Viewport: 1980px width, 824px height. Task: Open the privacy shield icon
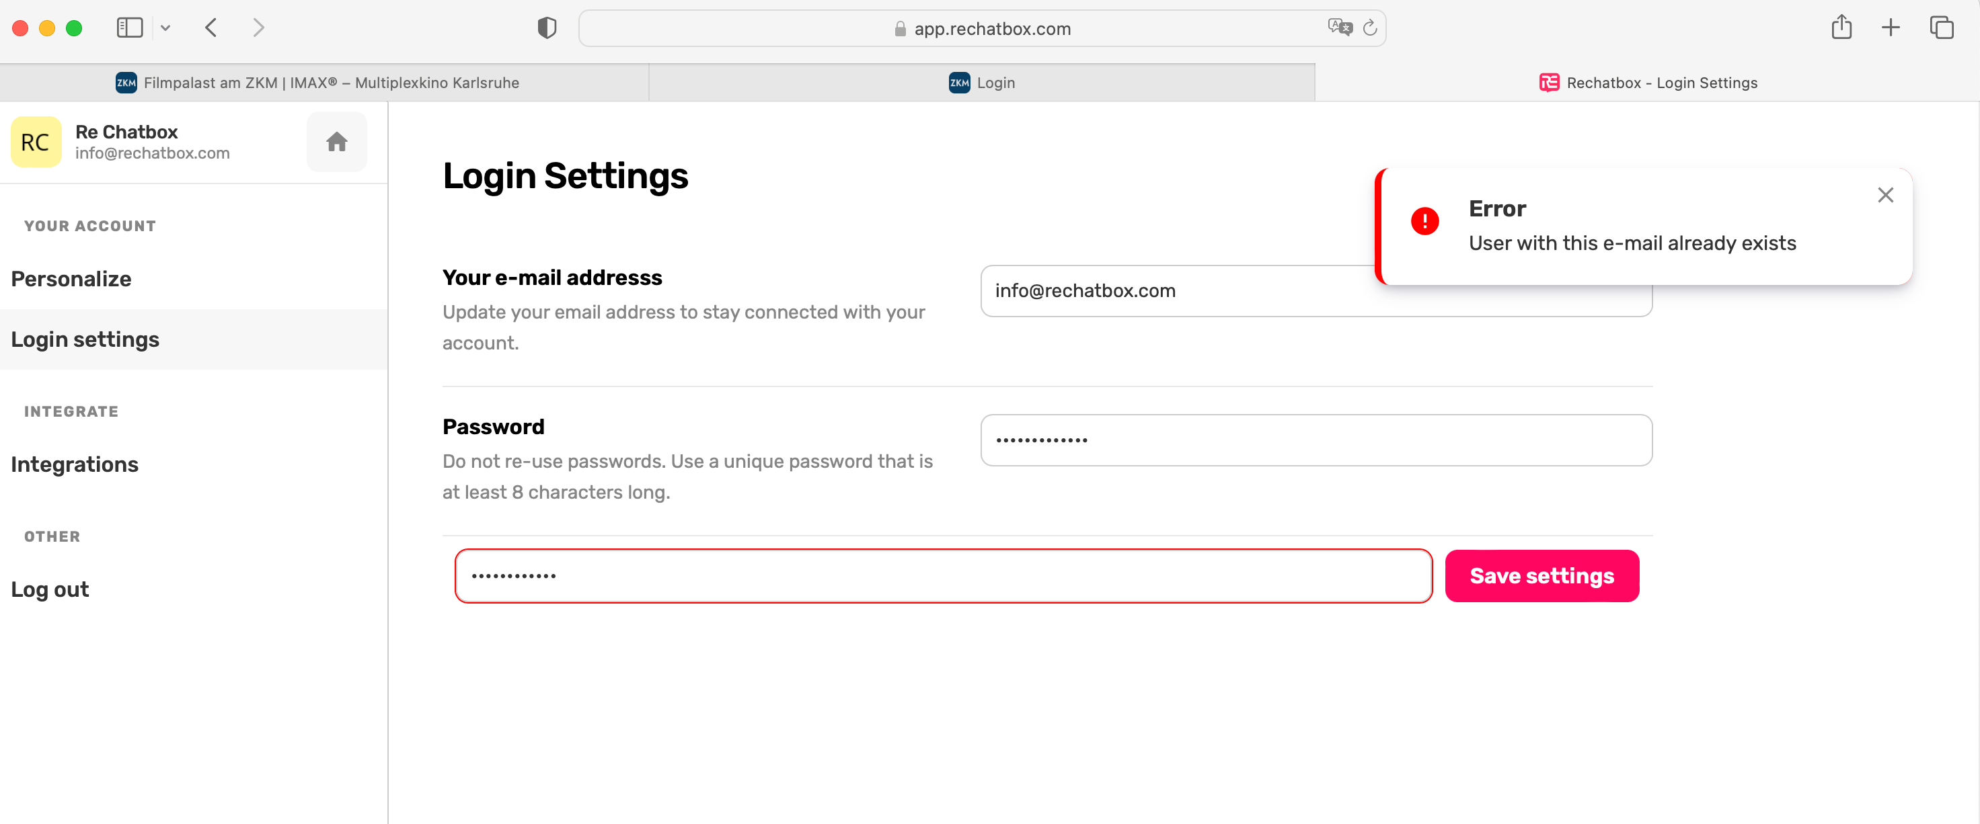pyautogui.click(x=547, y=28)
